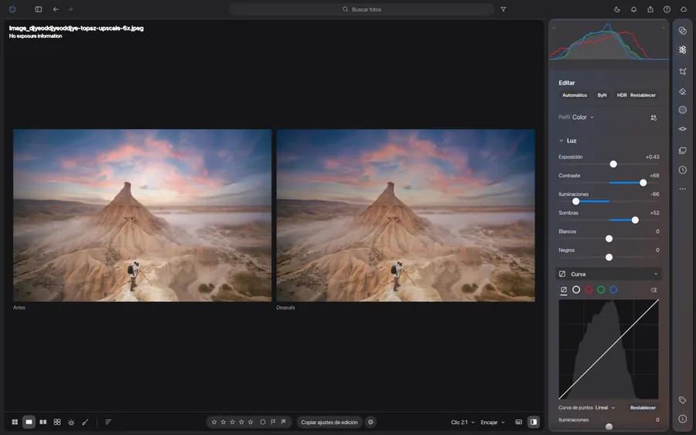Viewport: 696px width, 435px height.
Task: Toggle the filmstrip display icon
Action: [518, 422]
